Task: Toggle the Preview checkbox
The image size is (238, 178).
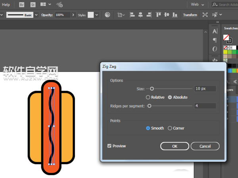Action: (109, 146)
